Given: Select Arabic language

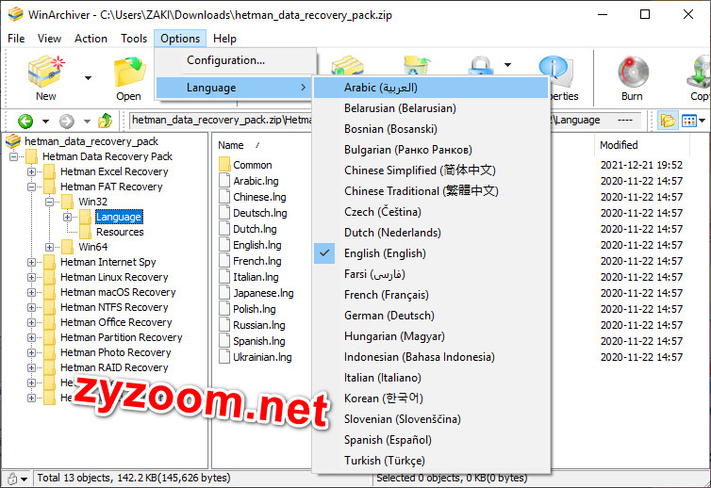Looking at the screenshot, I should click(431, 88).
